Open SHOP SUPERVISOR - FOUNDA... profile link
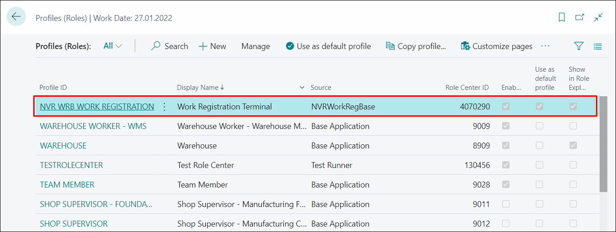 tap(96, 204)
